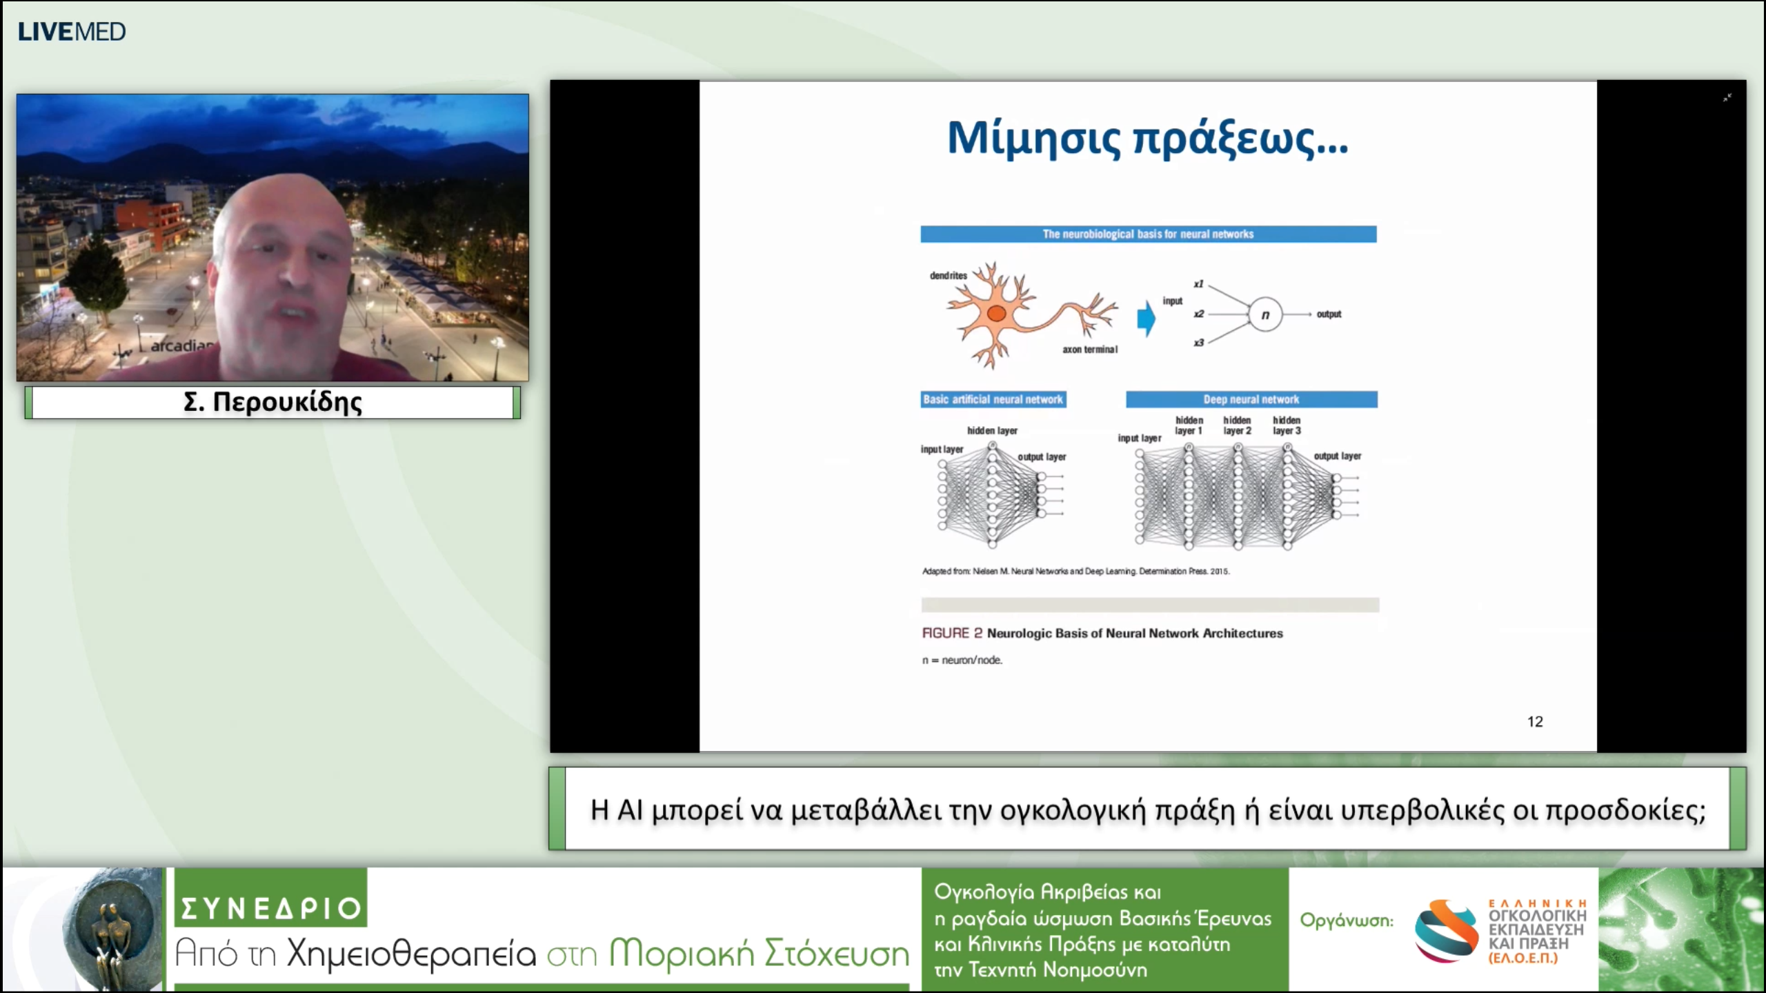The height and width of the screenshot is (993, 1766).
Task: Click the ΣΥΝΕΔΡΙΟ banner heading
Action: pyautogui.click(x=269, y=907)
